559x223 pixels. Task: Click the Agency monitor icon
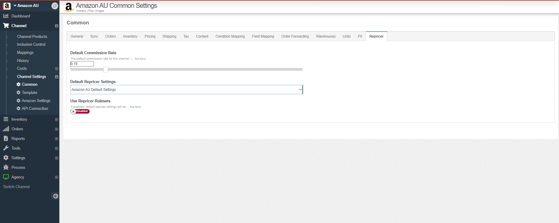coord(6,177)
